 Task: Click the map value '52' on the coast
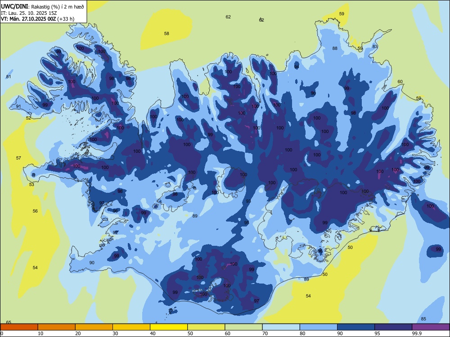pos(28,118)
